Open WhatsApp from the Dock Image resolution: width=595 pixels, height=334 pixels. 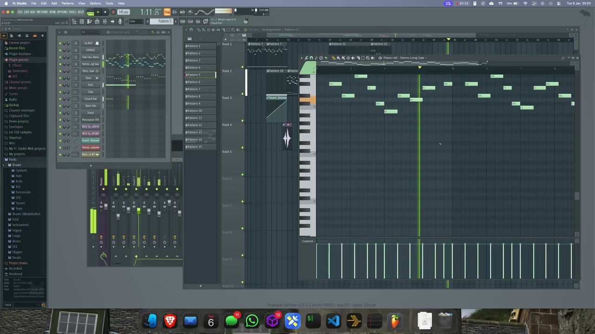251,321
